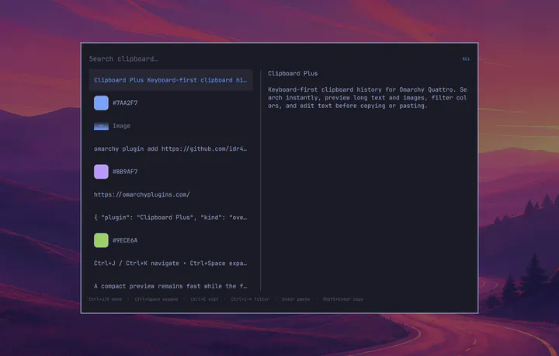Select the 'omarchy plugin add' entry

coord(171,149)
